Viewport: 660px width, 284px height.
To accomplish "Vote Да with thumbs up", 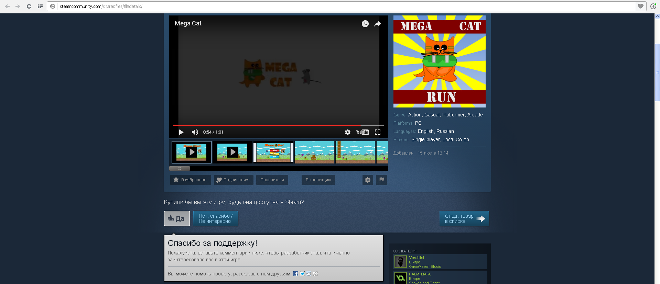I will 177,218.
